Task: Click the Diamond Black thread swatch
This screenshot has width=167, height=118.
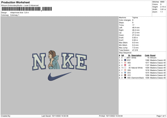Action: click(125, 78)
